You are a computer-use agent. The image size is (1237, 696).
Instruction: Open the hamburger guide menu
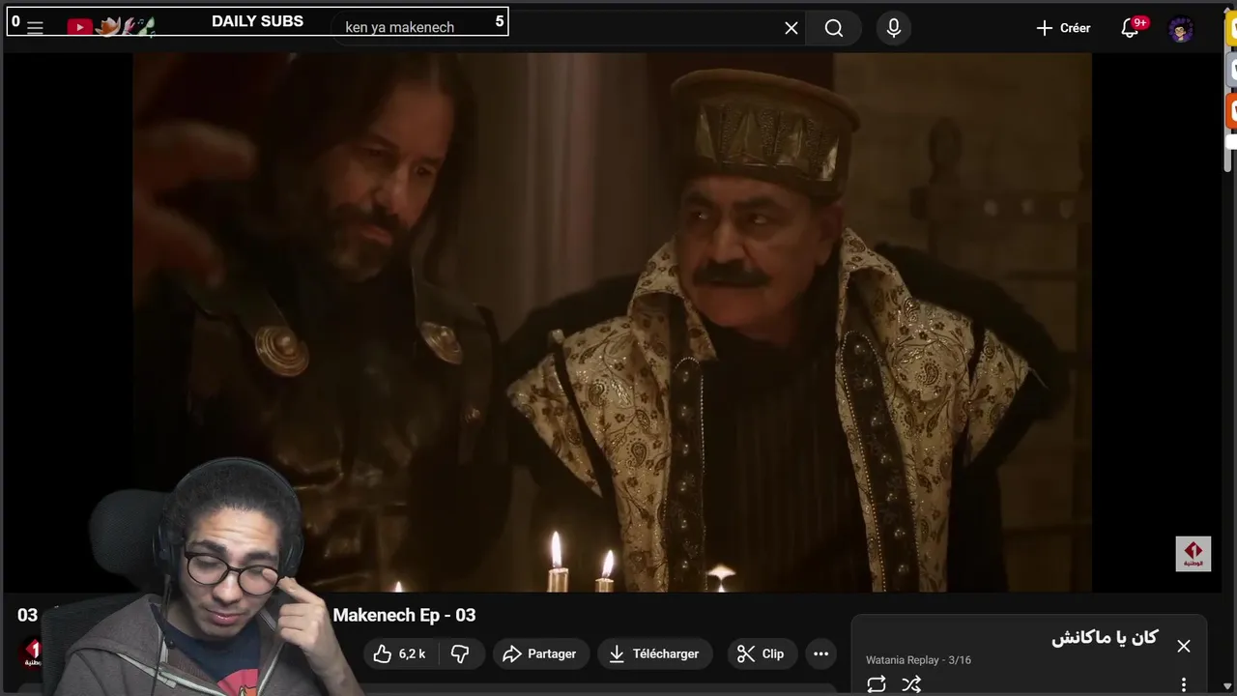[35, 28]
